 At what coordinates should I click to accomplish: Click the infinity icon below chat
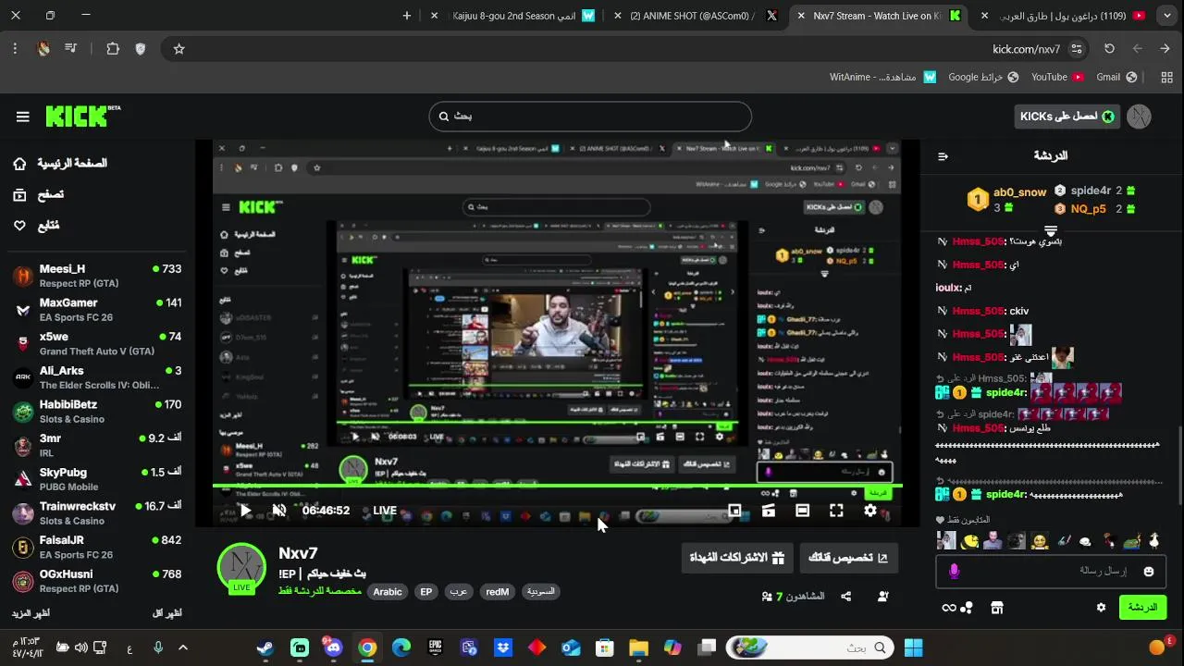coord(948,608)
